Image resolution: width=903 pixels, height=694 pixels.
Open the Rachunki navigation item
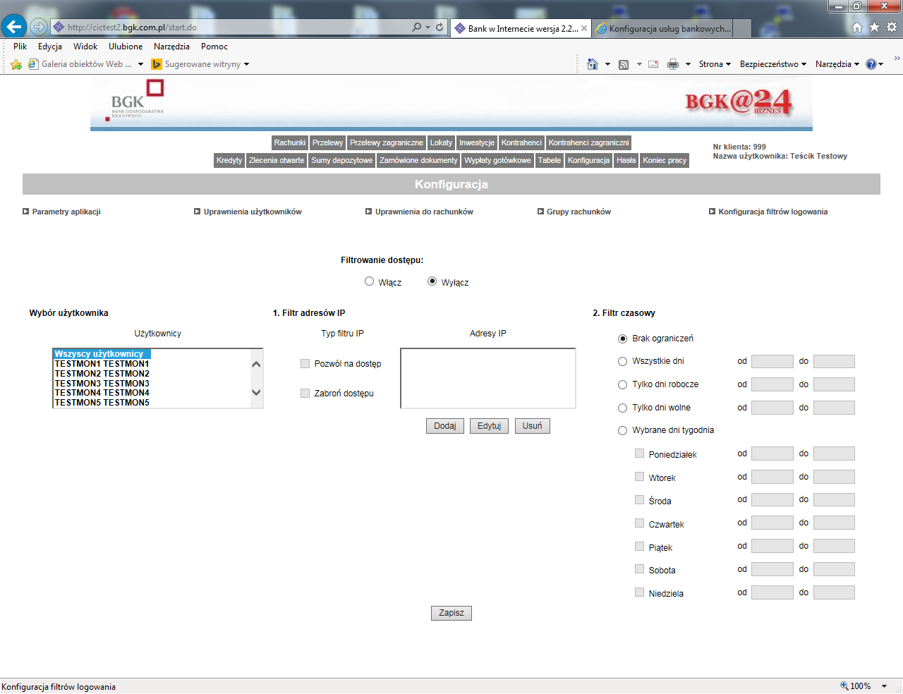290,142
